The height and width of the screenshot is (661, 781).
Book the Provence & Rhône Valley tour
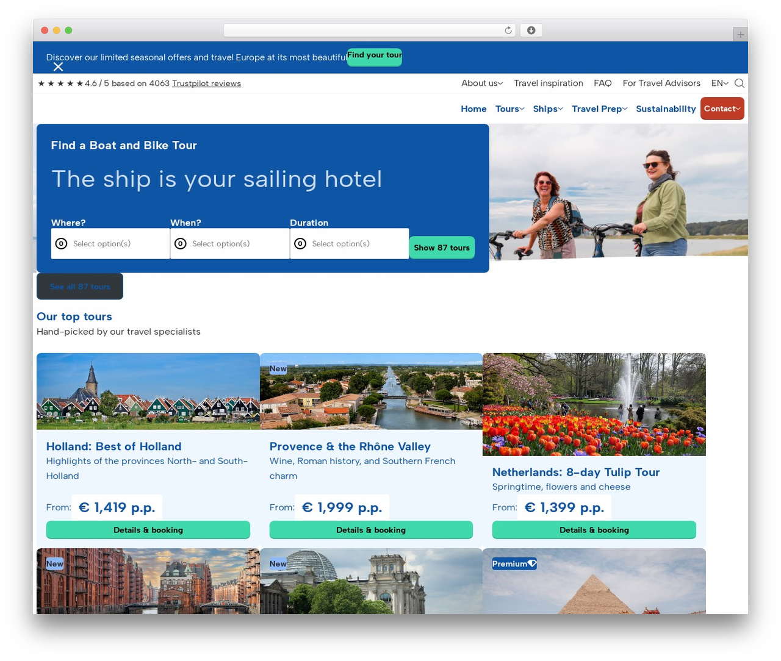371,530
